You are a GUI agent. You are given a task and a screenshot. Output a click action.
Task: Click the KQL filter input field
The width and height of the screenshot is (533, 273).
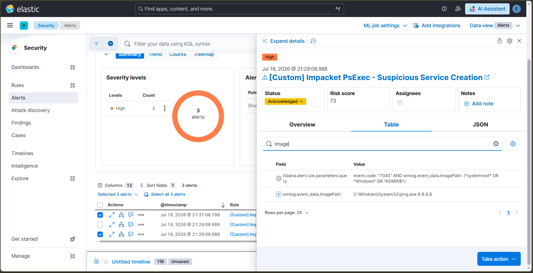coord(192,44)
